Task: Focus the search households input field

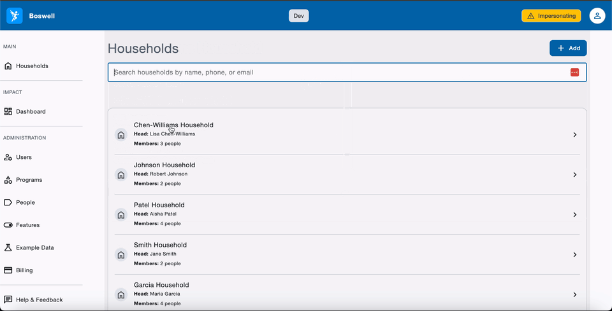Action: pos(338,73)
